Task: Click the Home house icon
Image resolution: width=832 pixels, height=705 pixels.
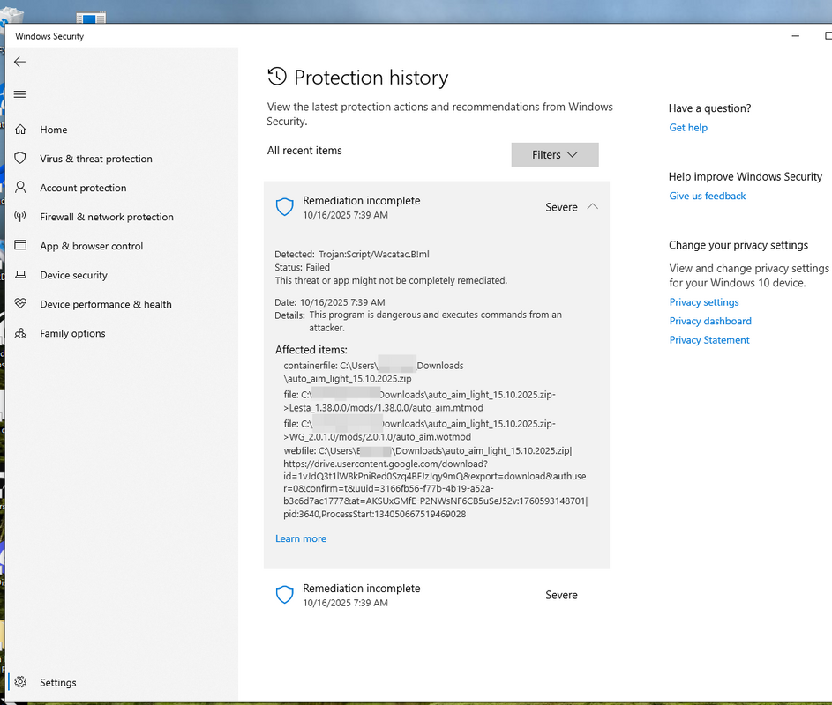Action: 20,130
